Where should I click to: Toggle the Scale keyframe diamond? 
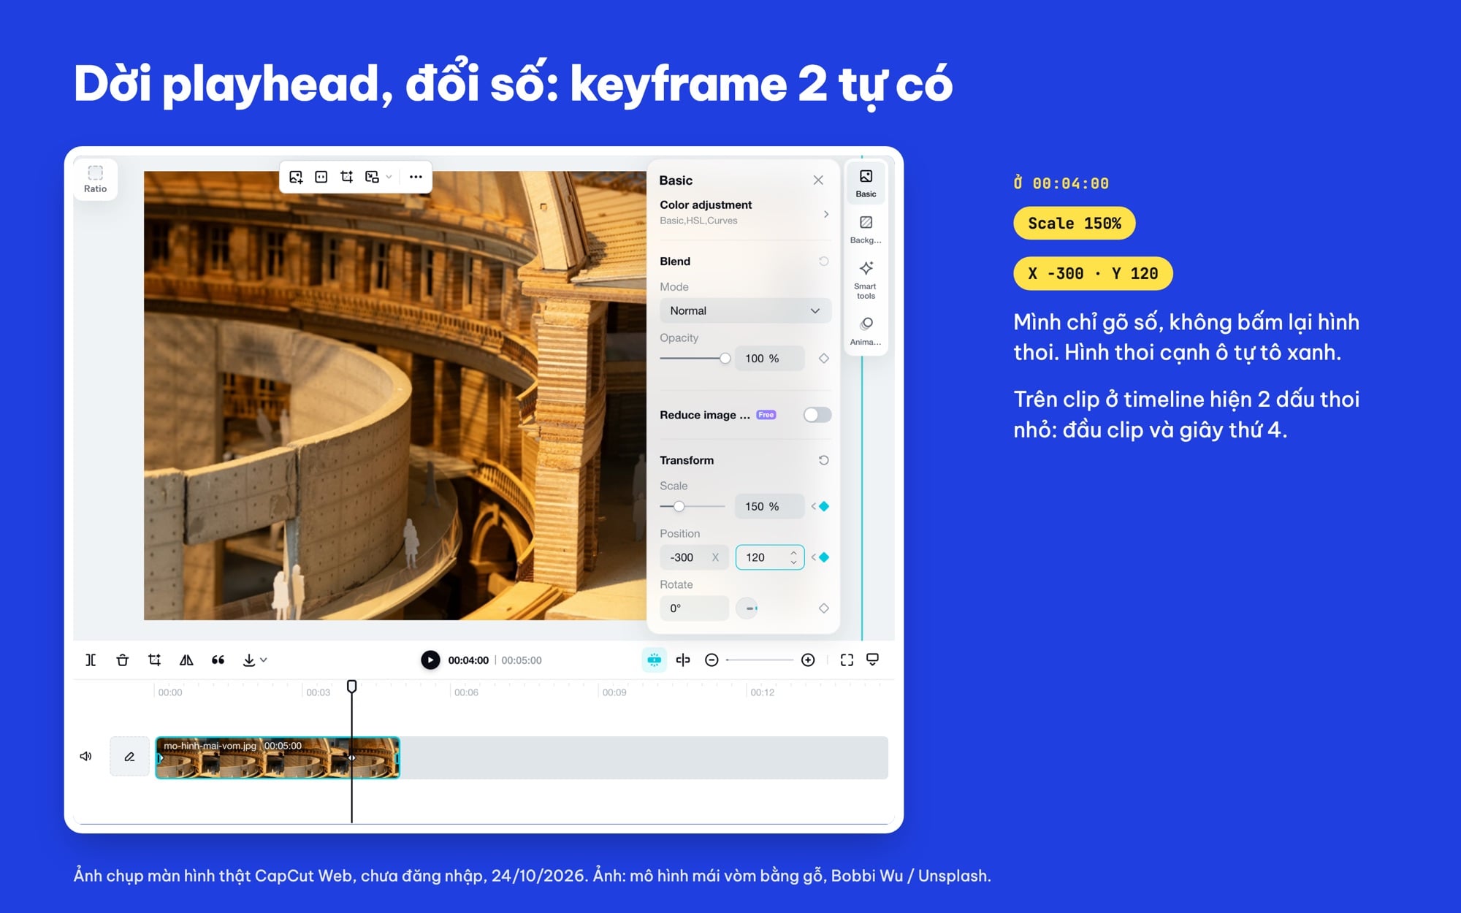coord(824,507)
